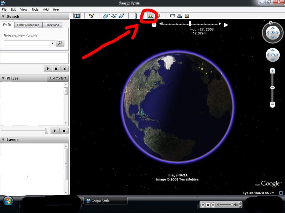
Task: Focus the Fly to search field
Action: [27, 43]
